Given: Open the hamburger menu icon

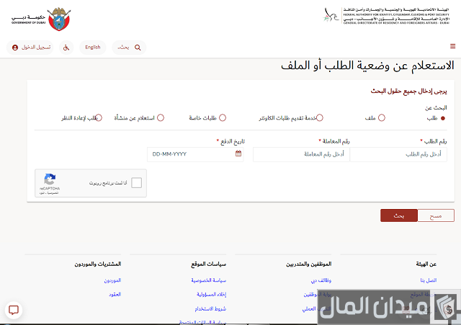Looking at the screenshot, I should 453,46.
